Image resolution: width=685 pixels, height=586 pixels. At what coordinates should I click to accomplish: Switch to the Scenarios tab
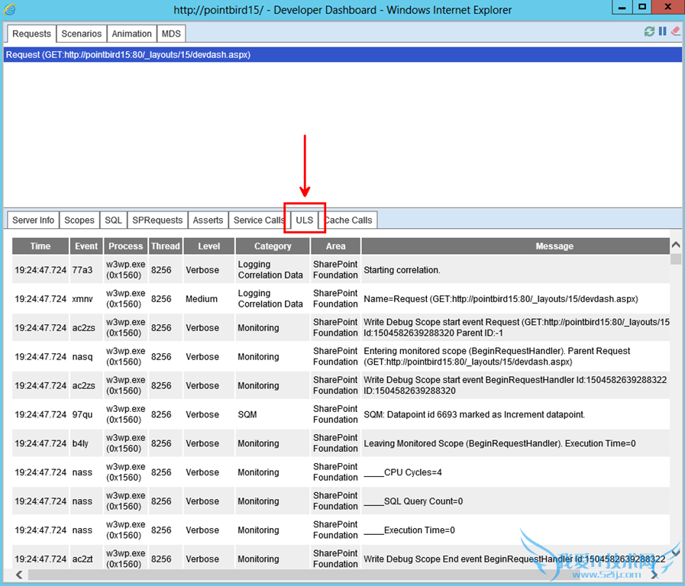[x=81, y=34]
